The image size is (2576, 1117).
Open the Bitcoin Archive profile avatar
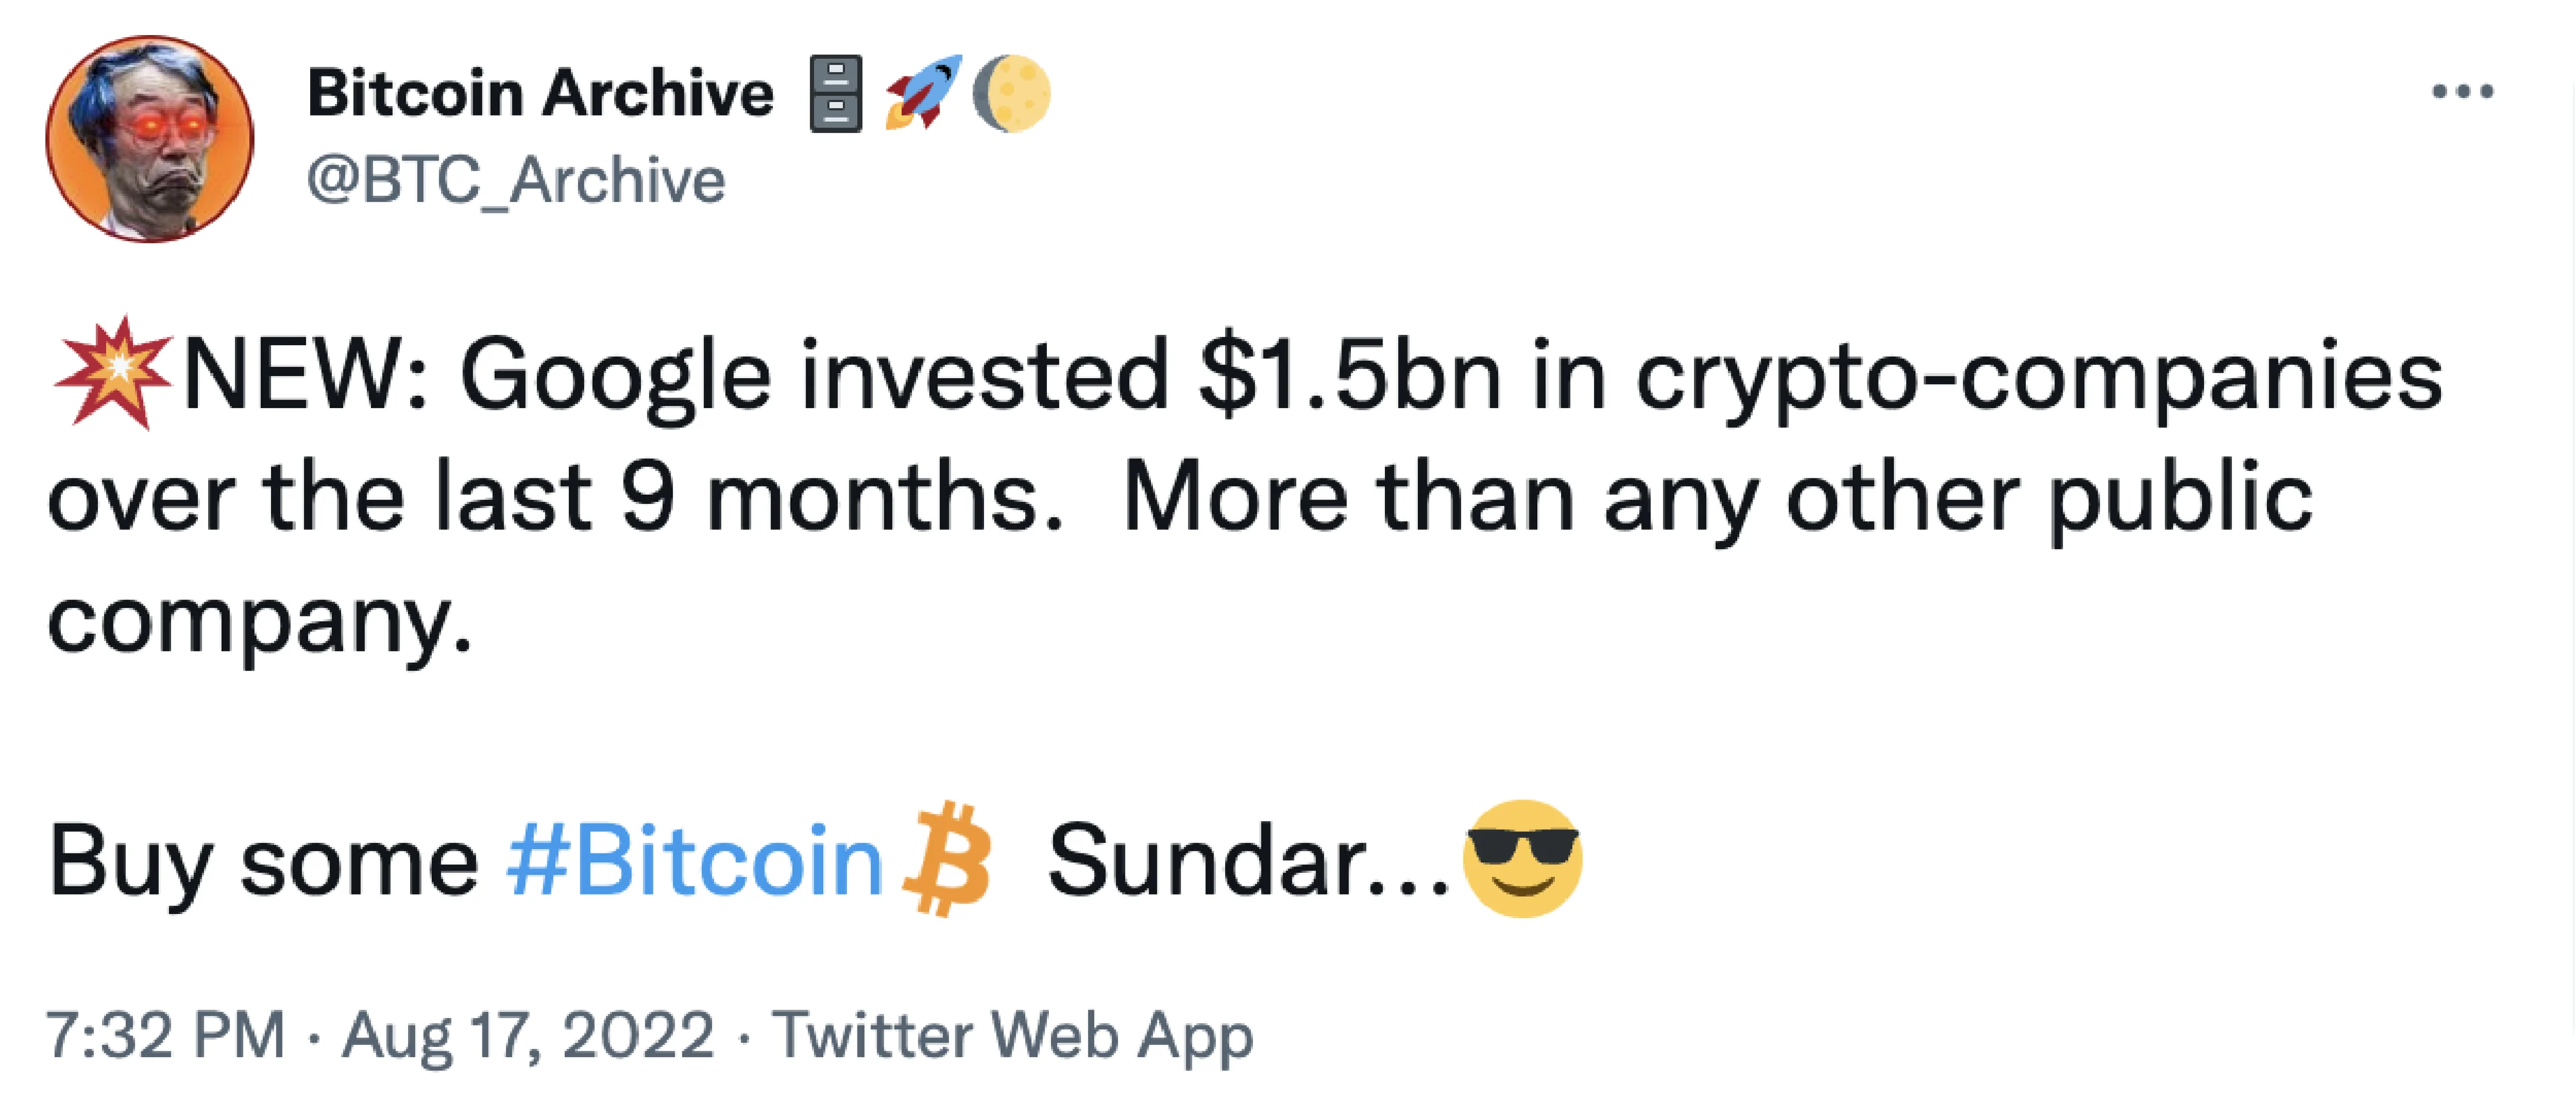150,139
